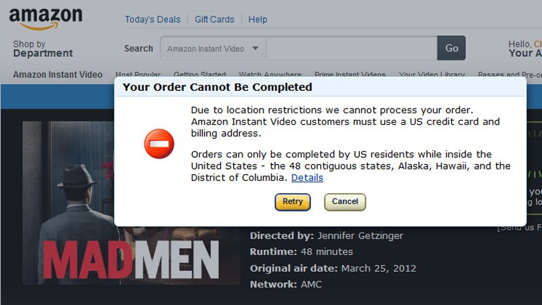Cancel the order error dialog

345,201
